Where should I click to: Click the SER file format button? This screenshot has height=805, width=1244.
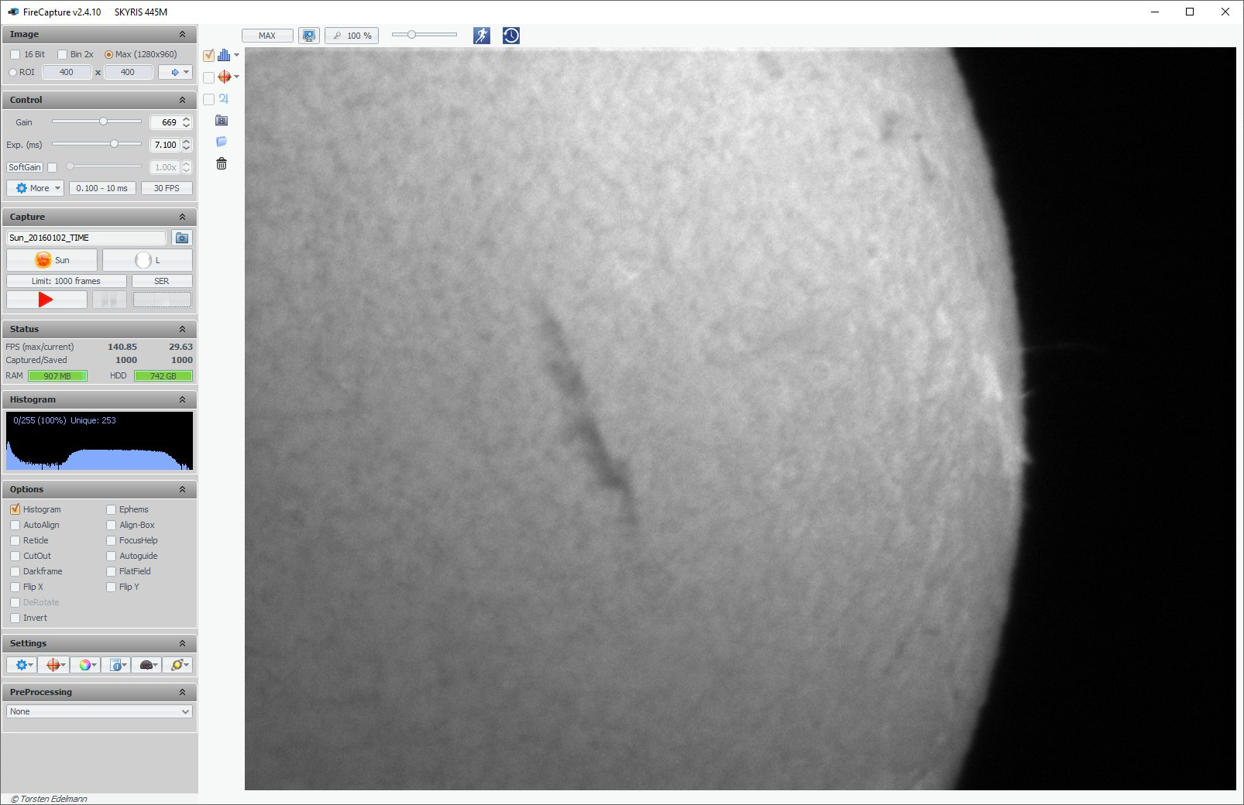(x=162, y=281)
